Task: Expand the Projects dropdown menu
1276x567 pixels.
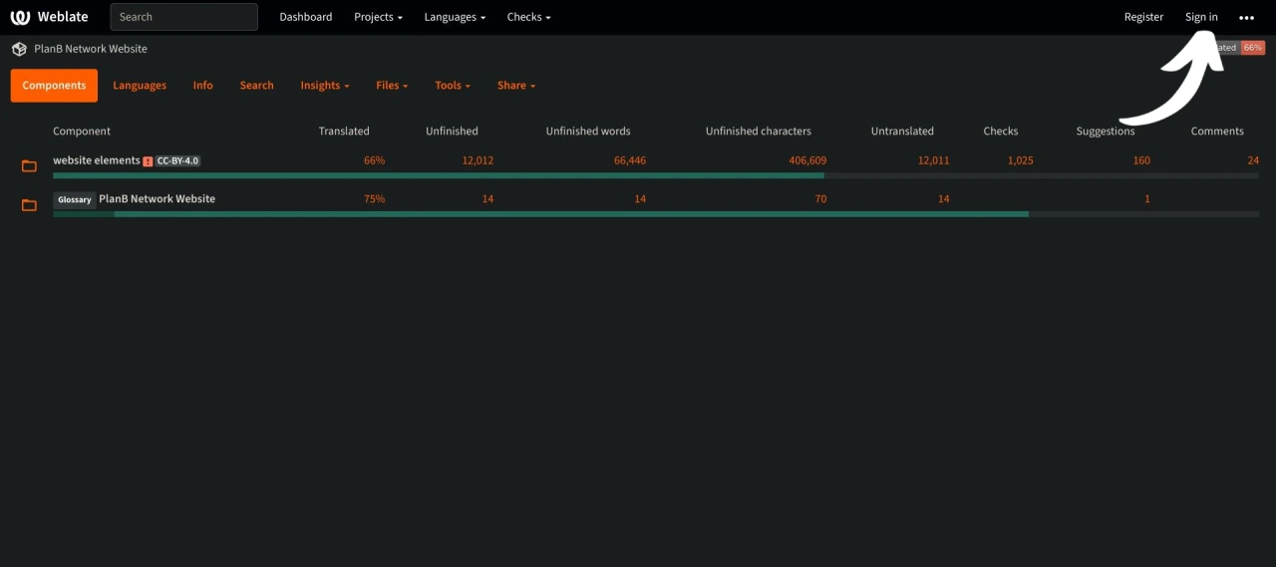Action: pos(378,17)
